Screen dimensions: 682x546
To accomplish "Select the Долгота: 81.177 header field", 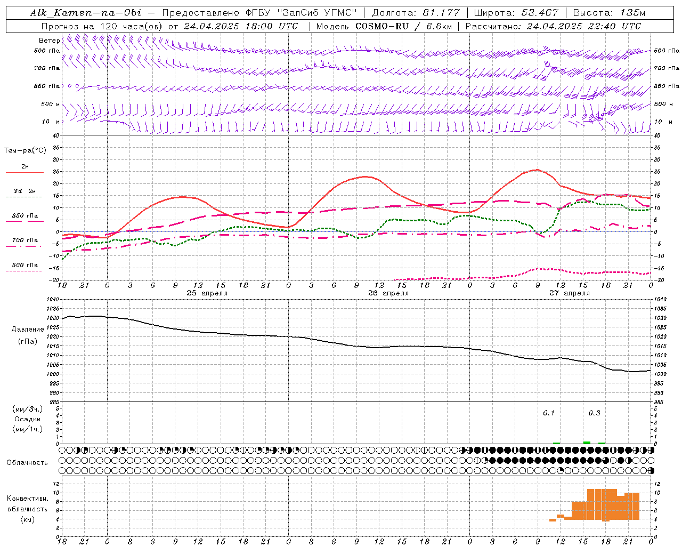I will 416,13.
